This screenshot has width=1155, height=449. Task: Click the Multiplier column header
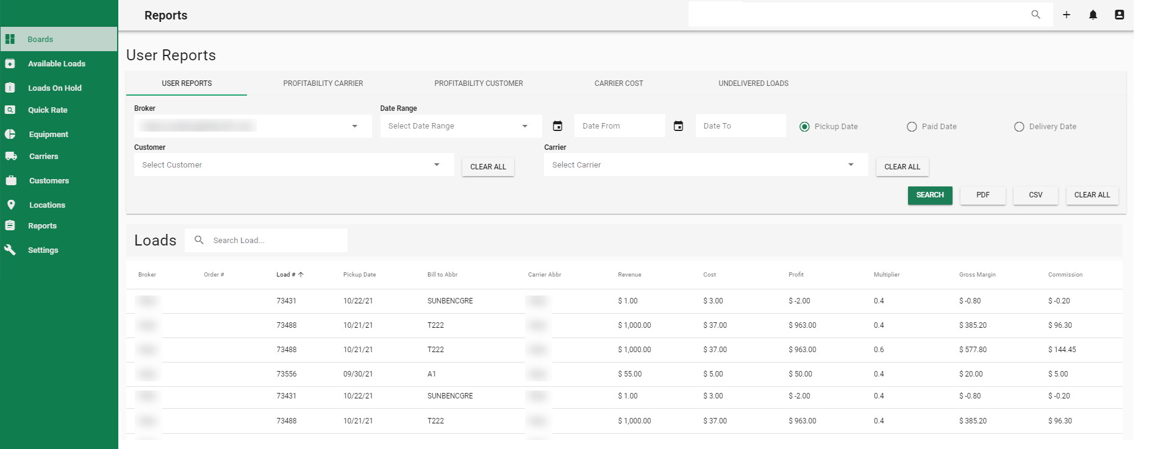click(x=887, y=275)
